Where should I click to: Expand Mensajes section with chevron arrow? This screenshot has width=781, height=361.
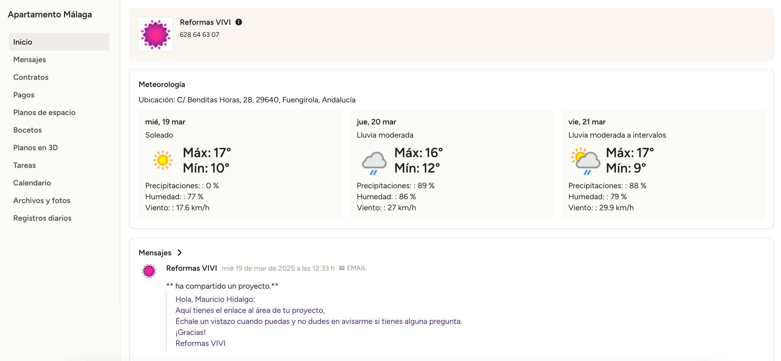(x=180, y=253)
